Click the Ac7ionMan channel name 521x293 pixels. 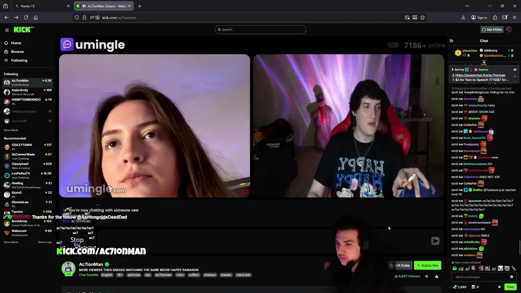91,265
